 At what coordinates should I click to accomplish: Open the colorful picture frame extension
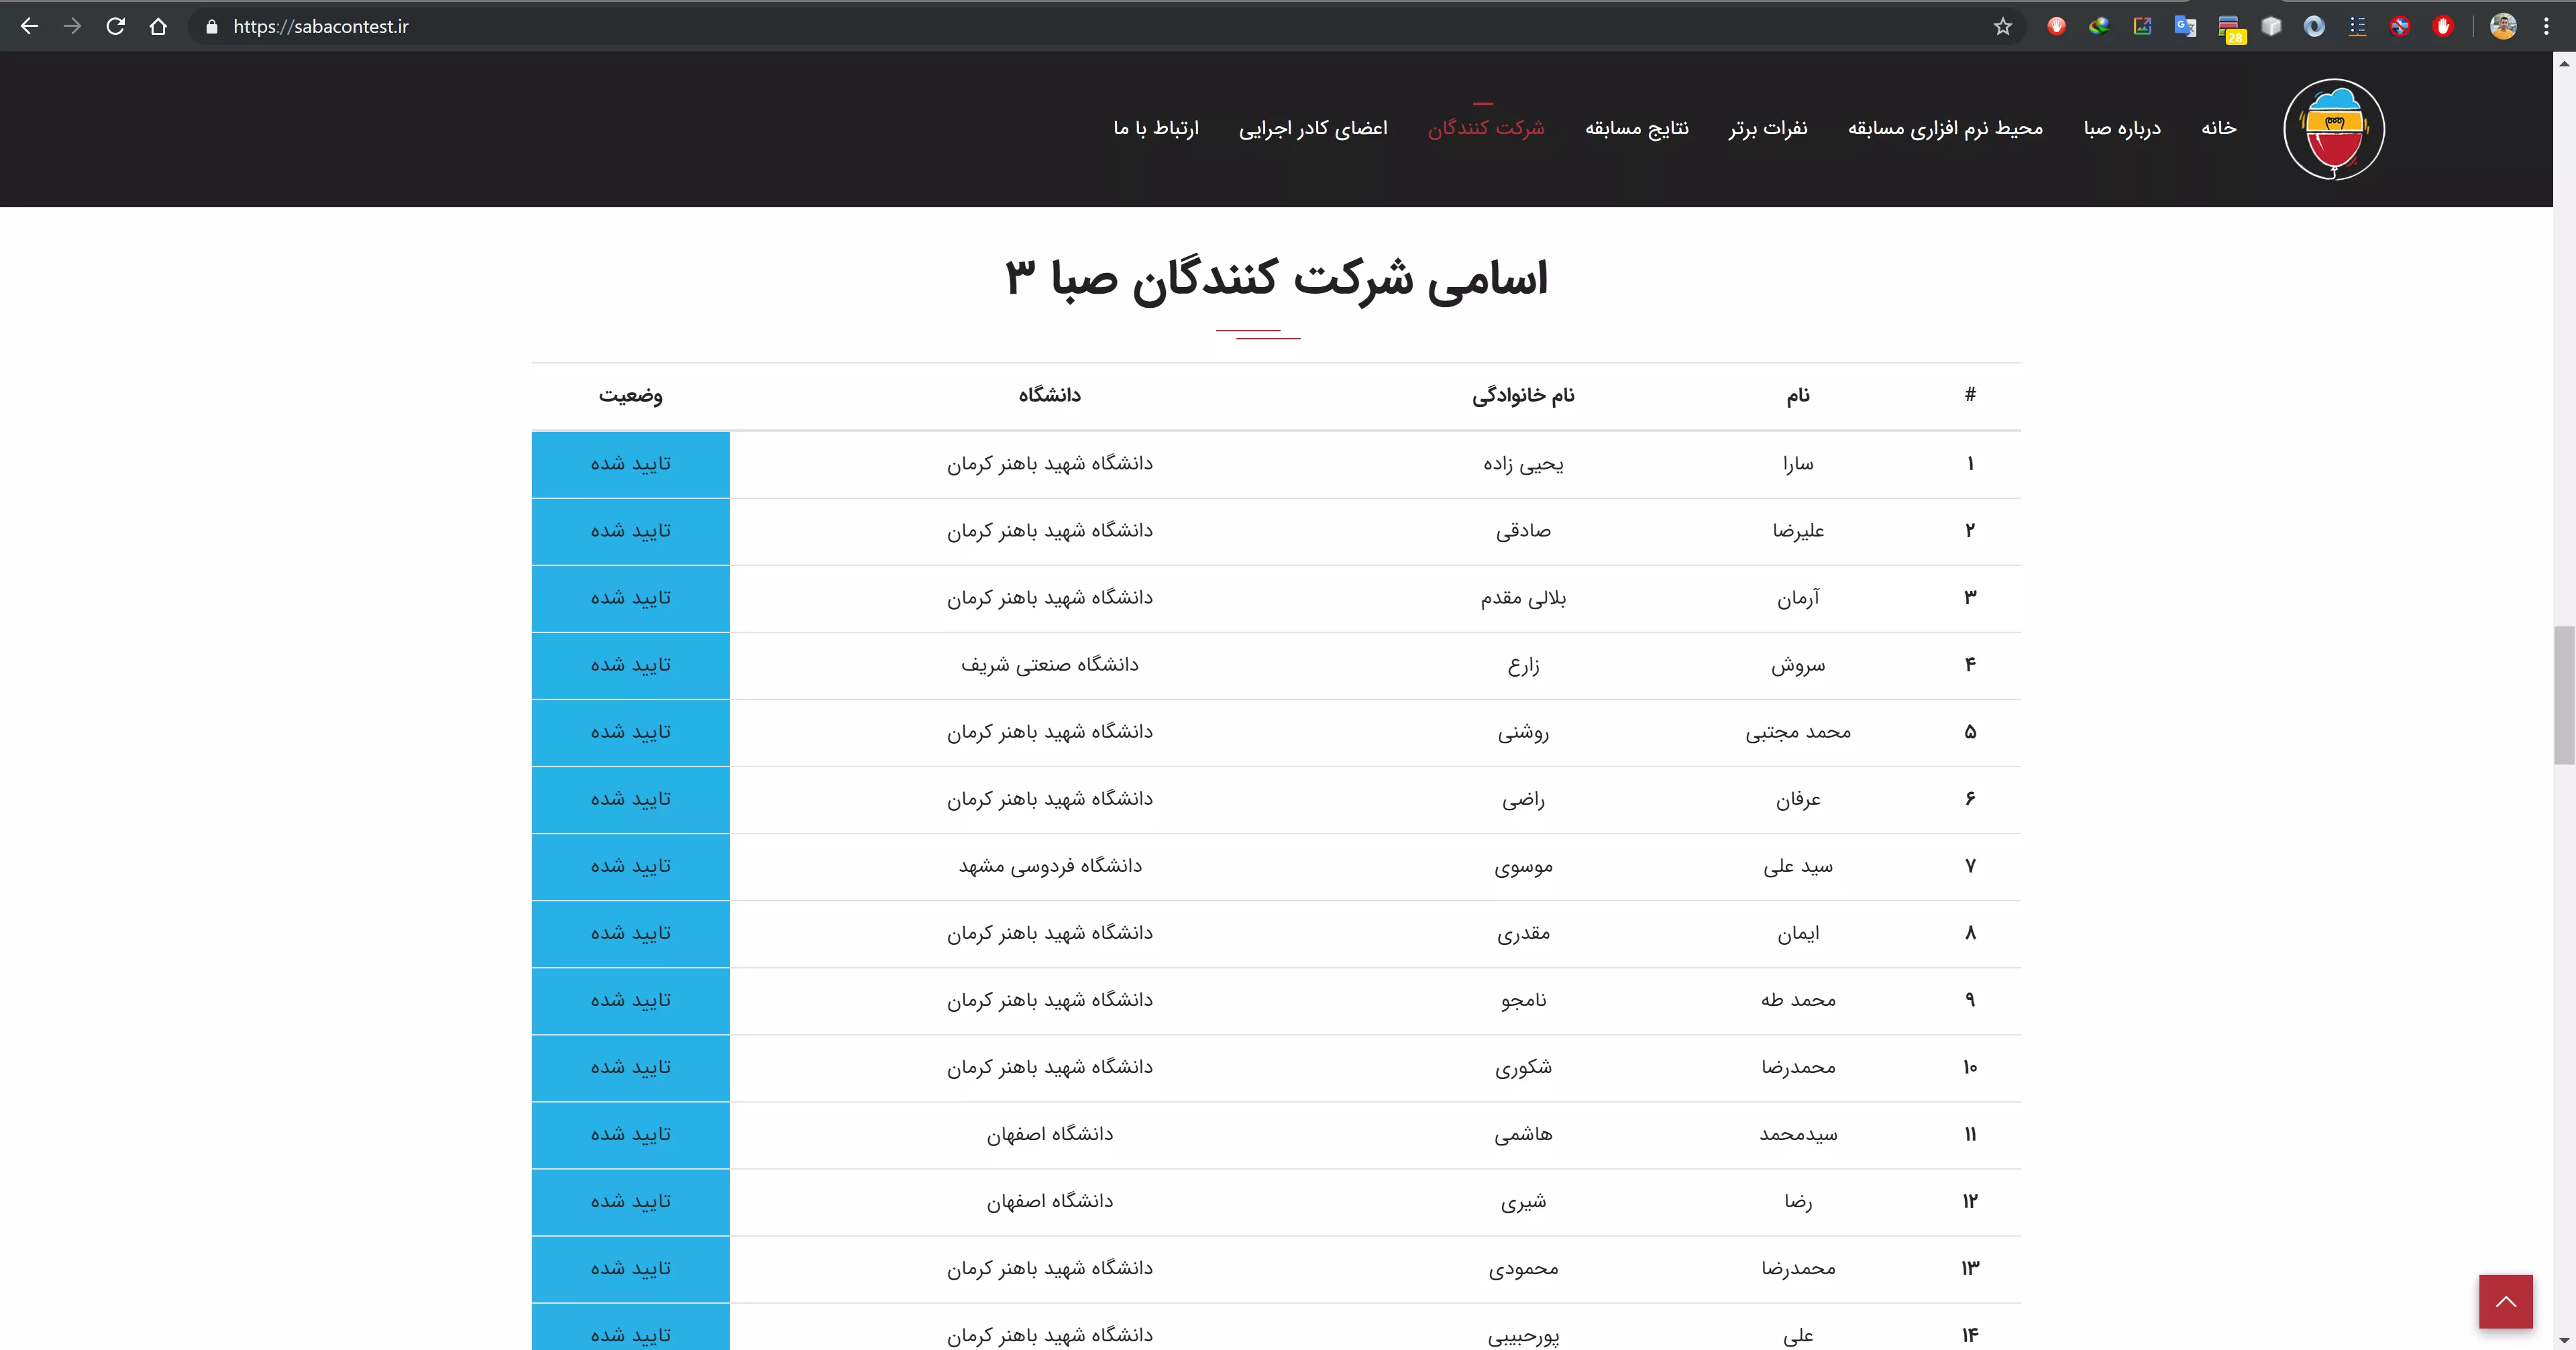pyautogui.click(x=2142, y=26)
